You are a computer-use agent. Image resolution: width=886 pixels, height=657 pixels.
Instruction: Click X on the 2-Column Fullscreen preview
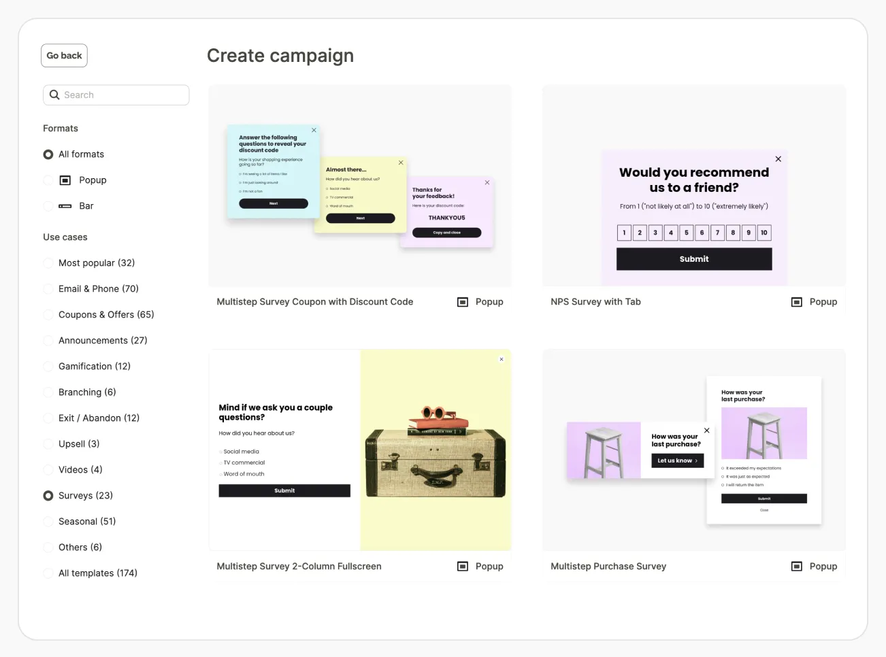click(502, 360)
